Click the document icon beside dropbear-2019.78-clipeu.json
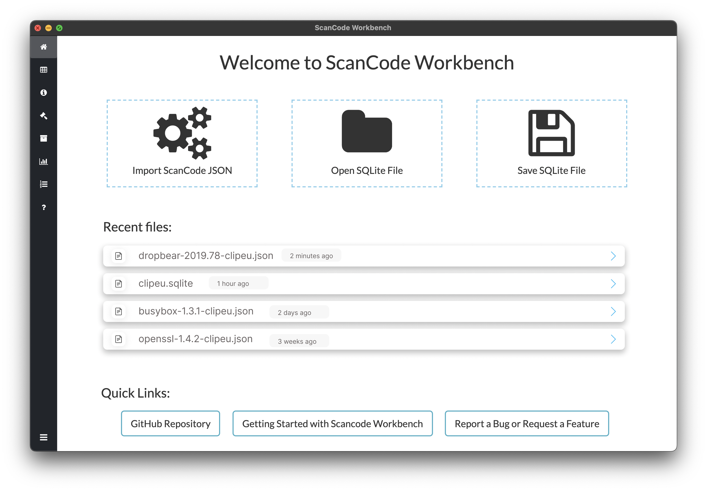 pyautogui.click(x=119, y=256)
